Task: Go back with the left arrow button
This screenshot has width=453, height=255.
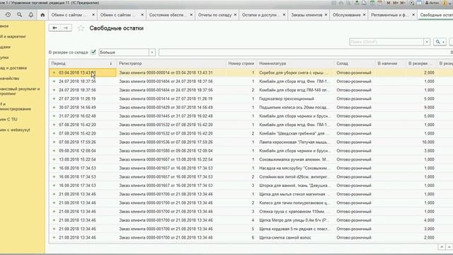Action: (x=55, y=28)
